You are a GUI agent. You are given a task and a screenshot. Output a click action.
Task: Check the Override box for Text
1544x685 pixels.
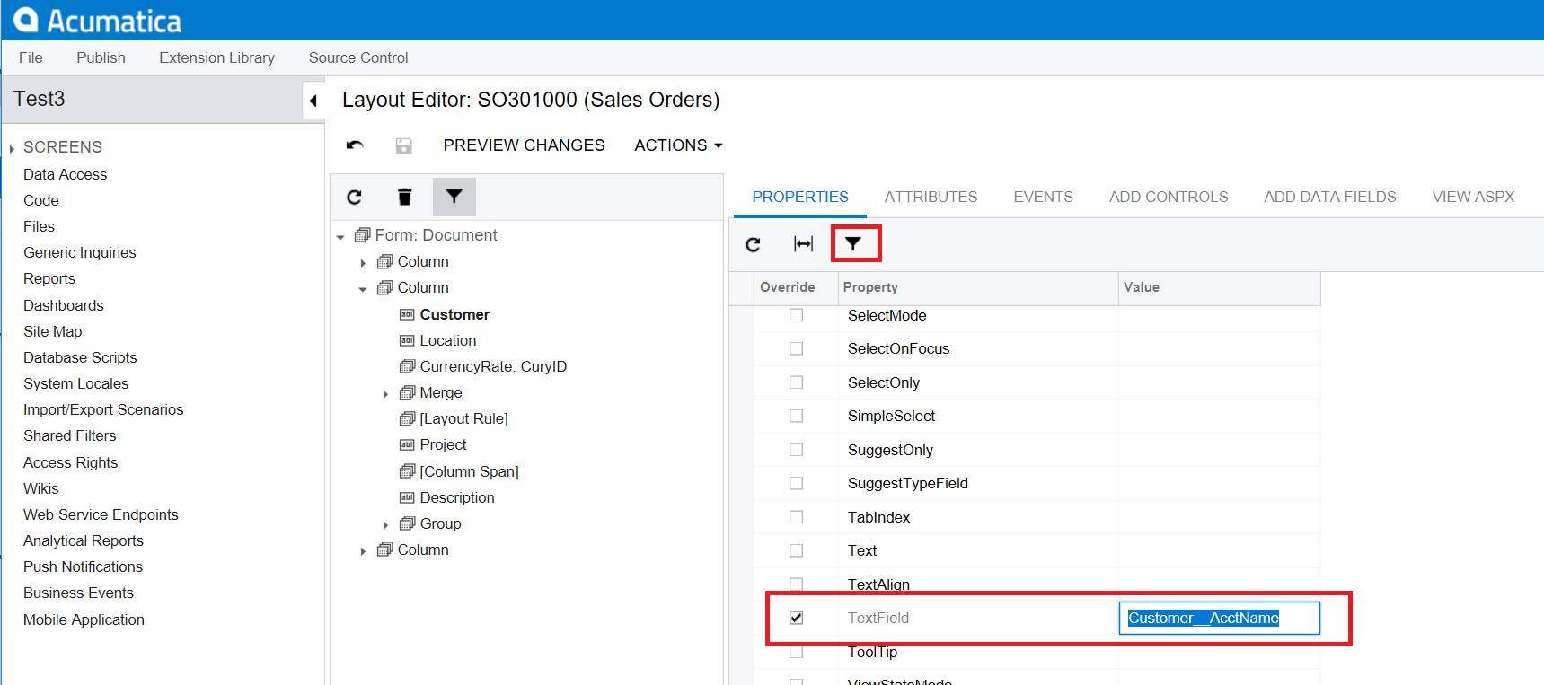click(x=796, y=550)
